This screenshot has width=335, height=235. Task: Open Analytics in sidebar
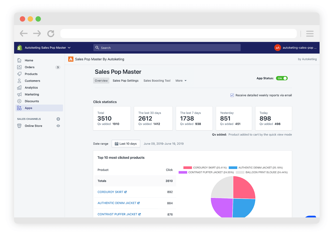[x=31, y=88]
